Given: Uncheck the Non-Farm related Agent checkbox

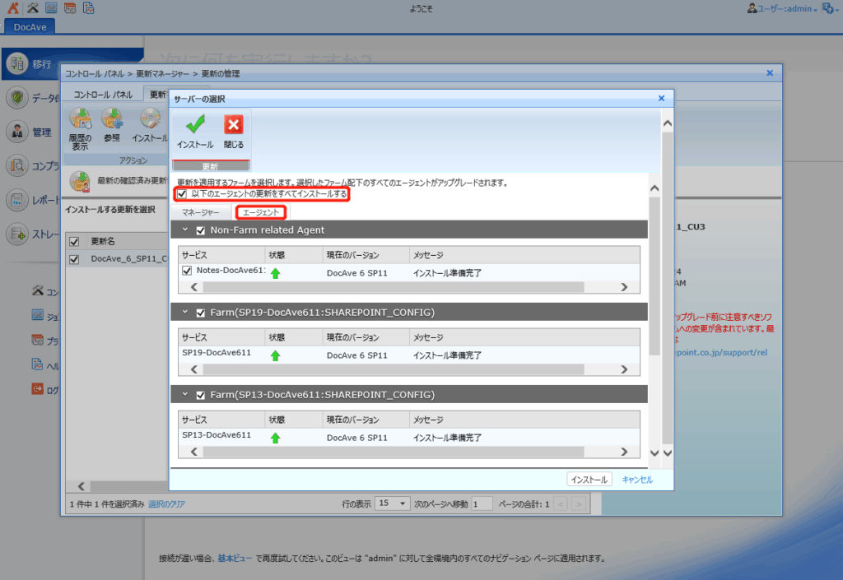Looking at the screenshot, I should [x=201, y=230].
